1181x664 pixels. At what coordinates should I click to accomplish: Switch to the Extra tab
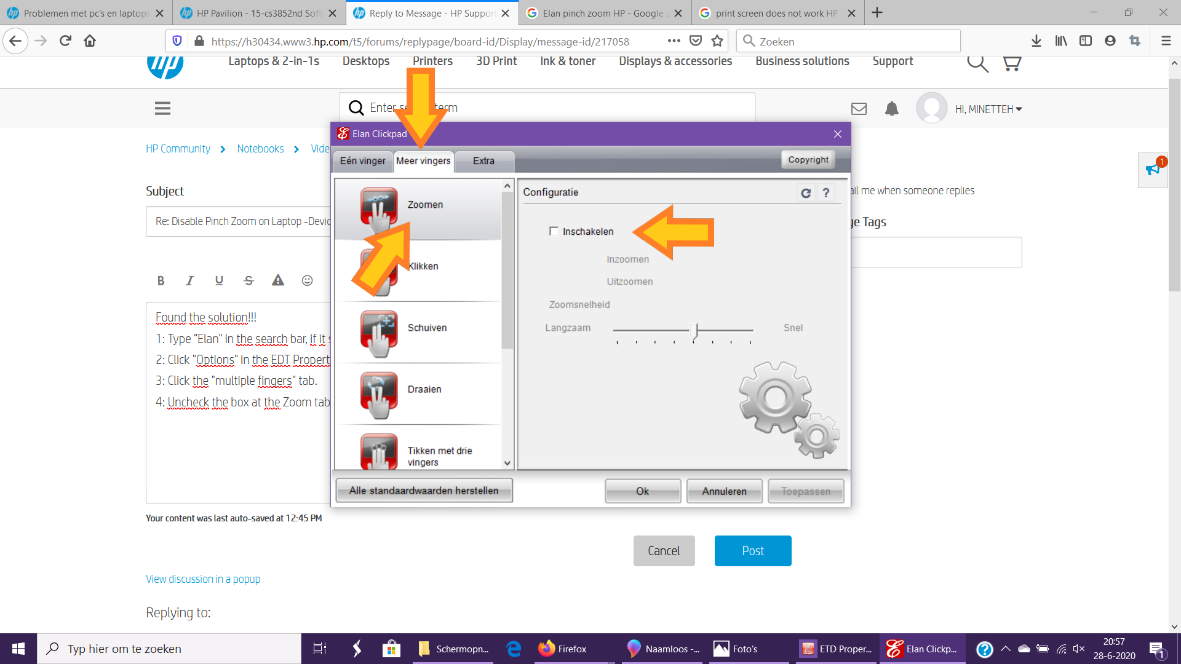483,161
